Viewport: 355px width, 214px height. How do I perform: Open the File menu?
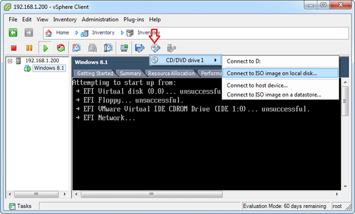pos(13,20)
